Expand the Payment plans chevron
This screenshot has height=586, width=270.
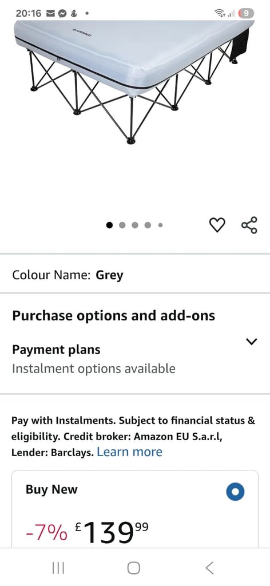[x=252, y=341]
